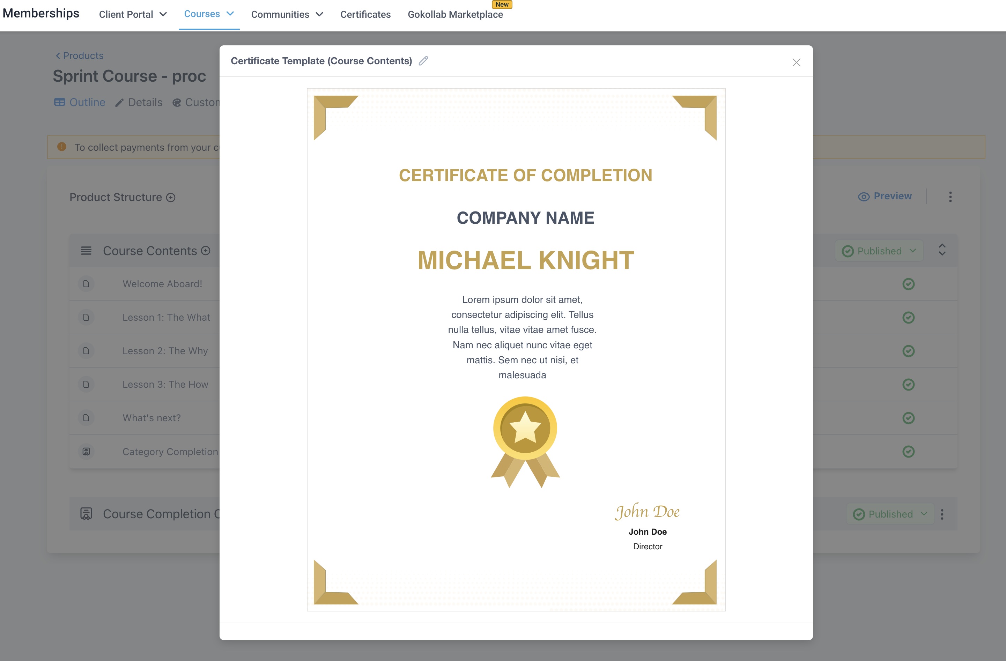This screenshot has height=661, width=1006.
Task: Switch to the Details tab
Action: tap(139, 102)
